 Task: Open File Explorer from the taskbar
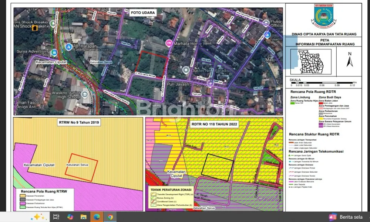83,217
